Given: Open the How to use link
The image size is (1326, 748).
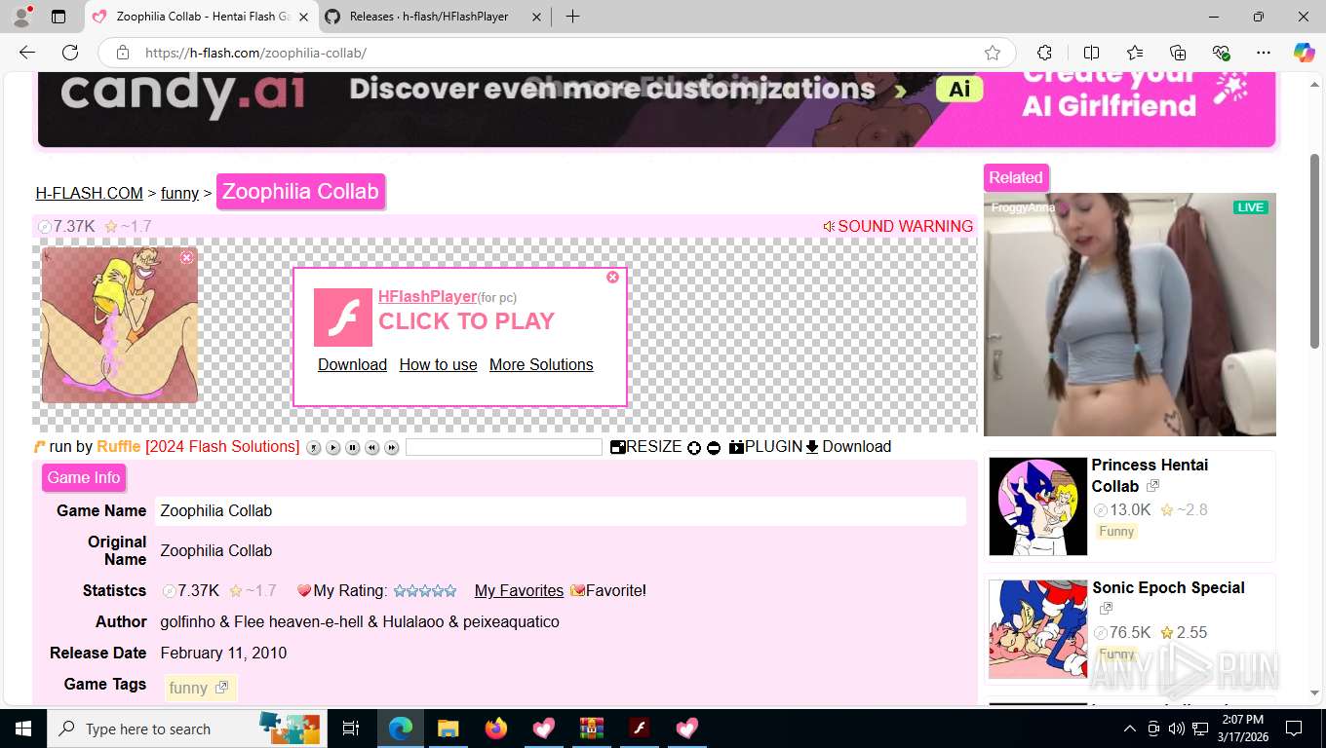Looking at the screenshot, I should tap(438, 364).
